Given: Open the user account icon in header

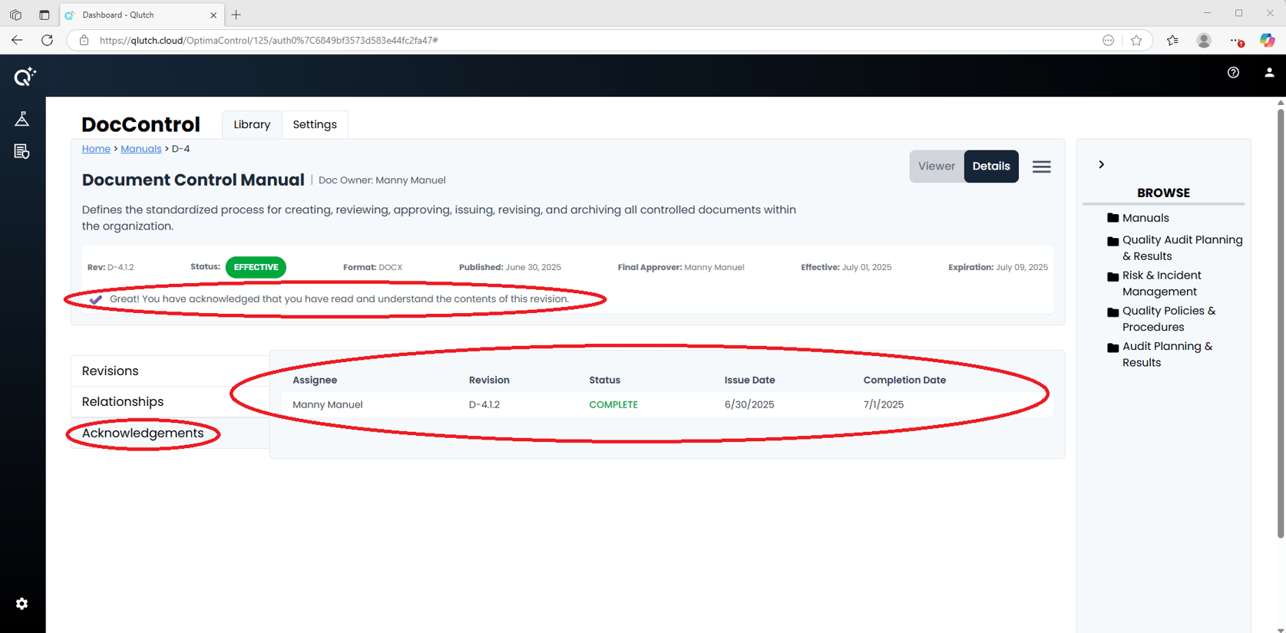Looking at the screenshot, I should 1268,72.
